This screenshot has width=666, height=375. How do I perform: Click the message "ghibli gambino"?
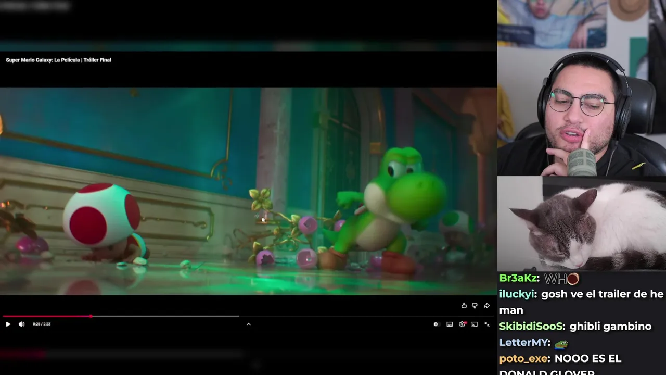(610, 326)
